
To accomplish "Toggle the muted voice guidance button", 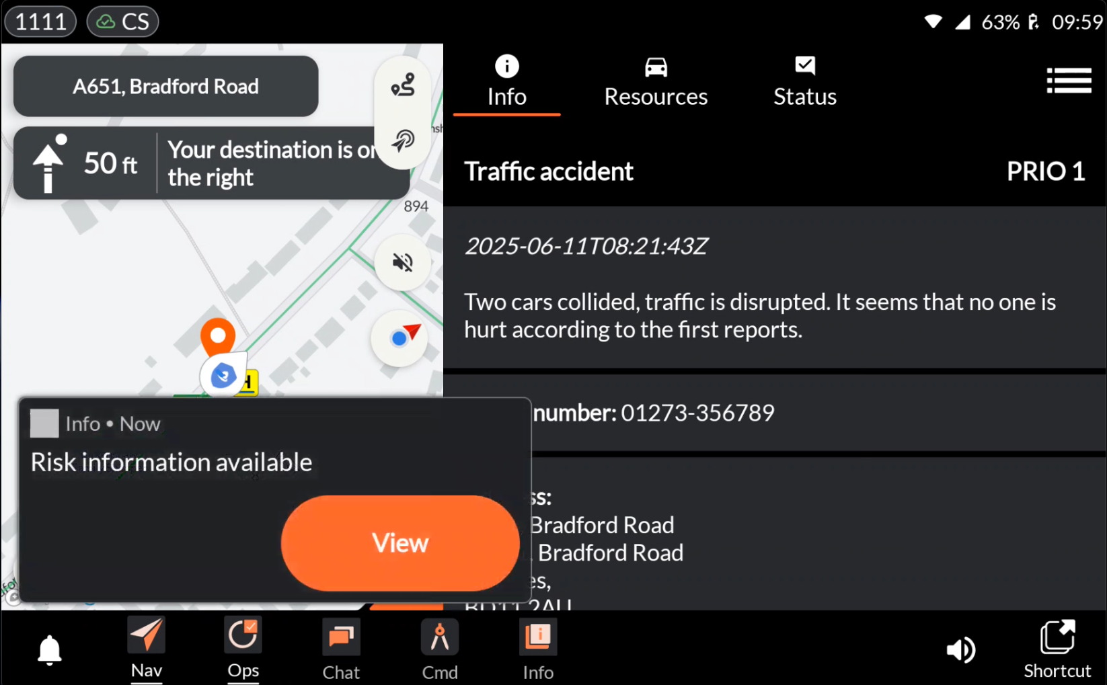I will click(x=403, y=262).
